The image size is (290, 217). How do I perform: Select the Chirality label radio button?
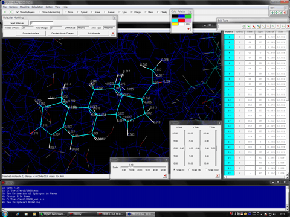pyautogui.click(x=158, y=12)
